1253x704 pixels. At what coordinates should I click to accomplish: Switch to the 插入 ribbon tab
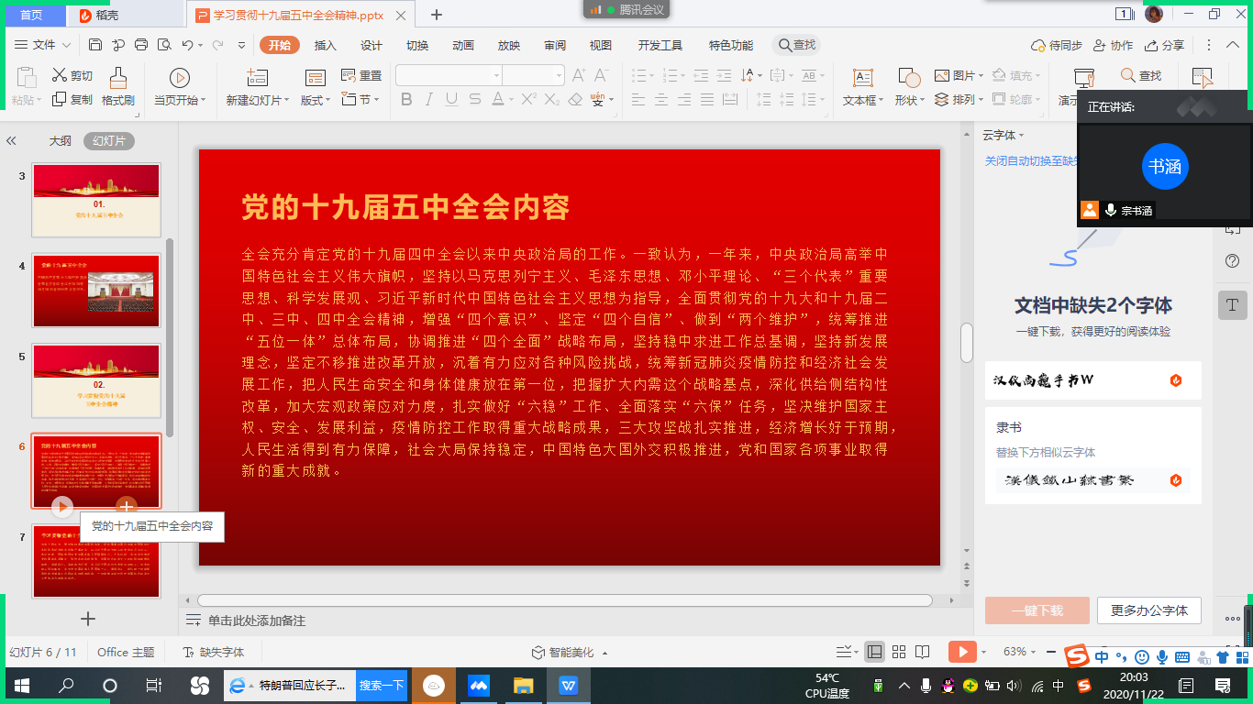click(x=326, y=45)
